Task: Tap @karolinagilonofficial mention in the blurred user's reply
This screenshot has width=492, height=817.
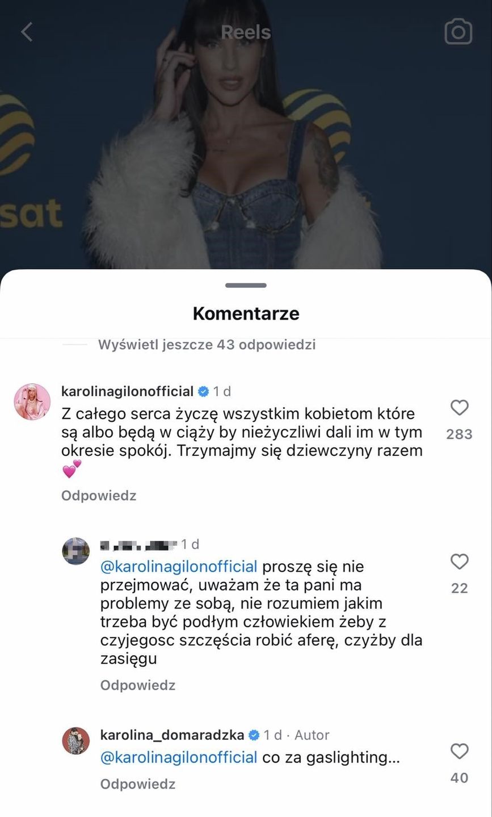Action: tap(179, 567)
